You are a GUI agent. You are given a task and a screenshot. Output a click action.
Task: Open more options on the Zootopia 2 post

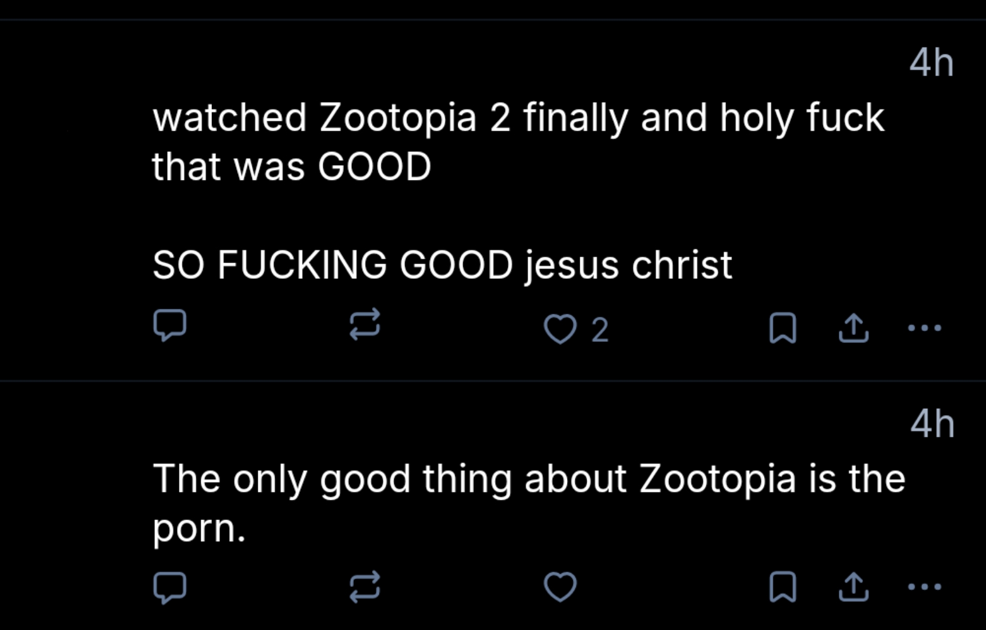click(x=925, y=327)
